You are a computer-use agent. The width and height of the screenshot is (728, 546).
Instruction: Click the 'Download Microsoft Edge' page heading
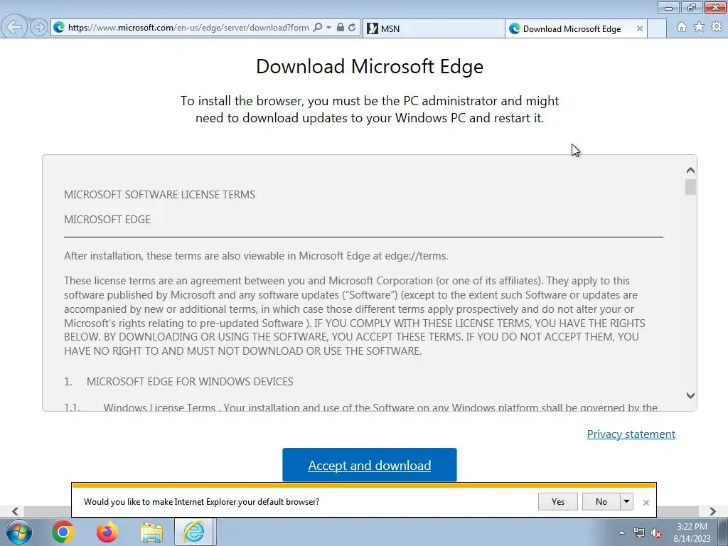pyautogui.click(x=370, y=66)
